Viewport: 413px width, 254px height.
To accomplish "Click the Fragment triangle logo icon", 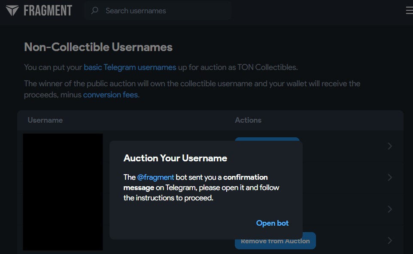I will [12, 10].
